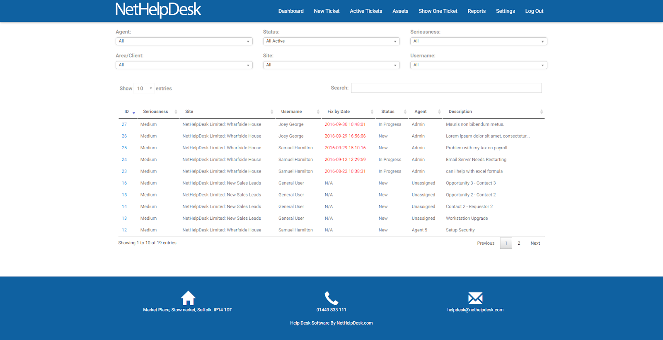The height and width of the screenshot is (340, 663).
Task: Click the Next page button
Action: (x=535, y=243)
